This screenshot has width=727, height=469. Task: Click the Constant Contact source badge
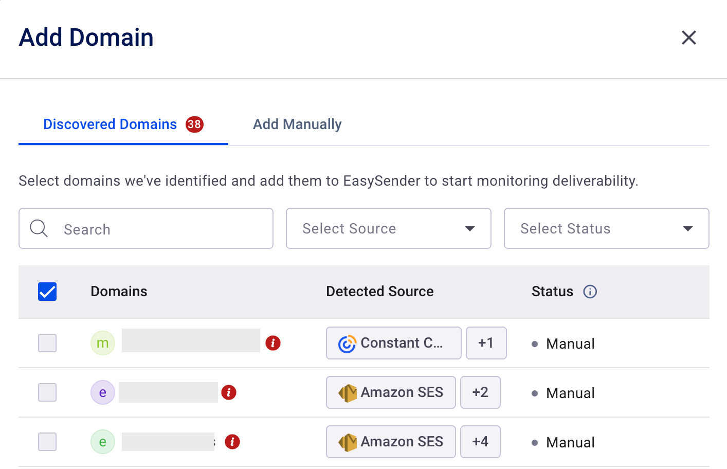pos(393,343)
